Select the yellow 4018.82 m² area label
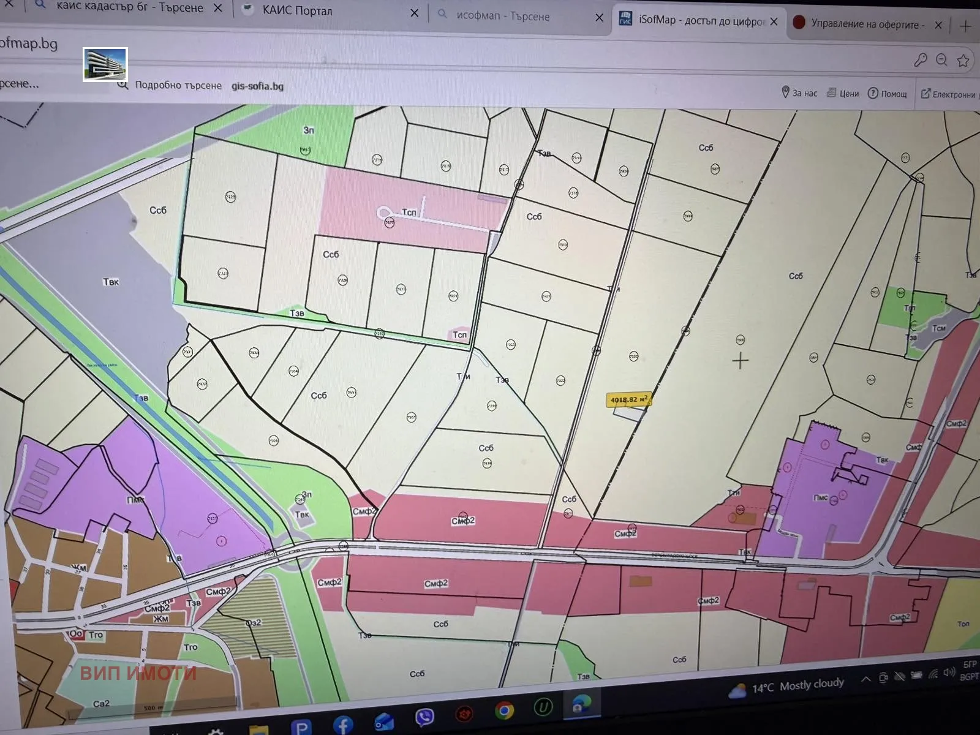980x735 pixels. coord(629,398)
